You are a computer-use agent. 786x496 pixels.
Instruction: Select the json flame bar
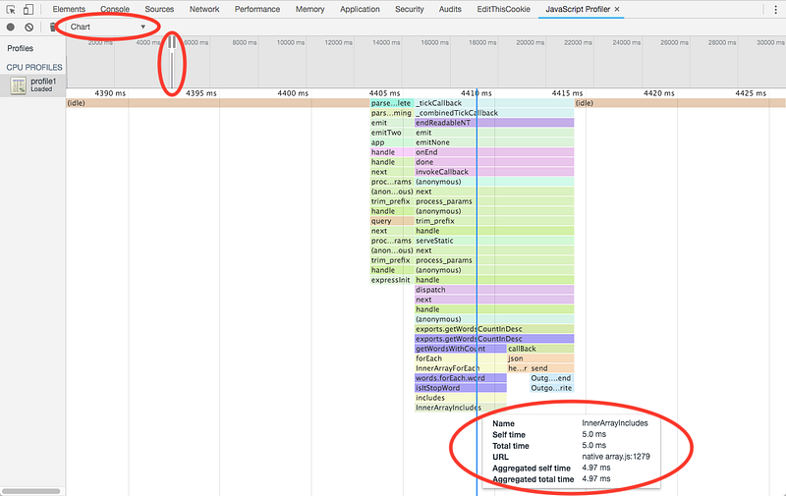(540, 358)
